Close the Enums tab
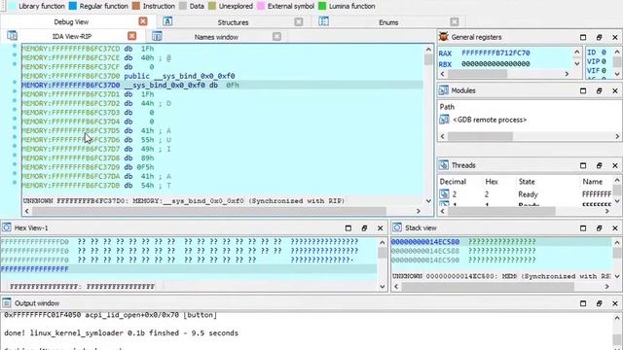Screen dimensions: 623x350 (x=455, y=21)
